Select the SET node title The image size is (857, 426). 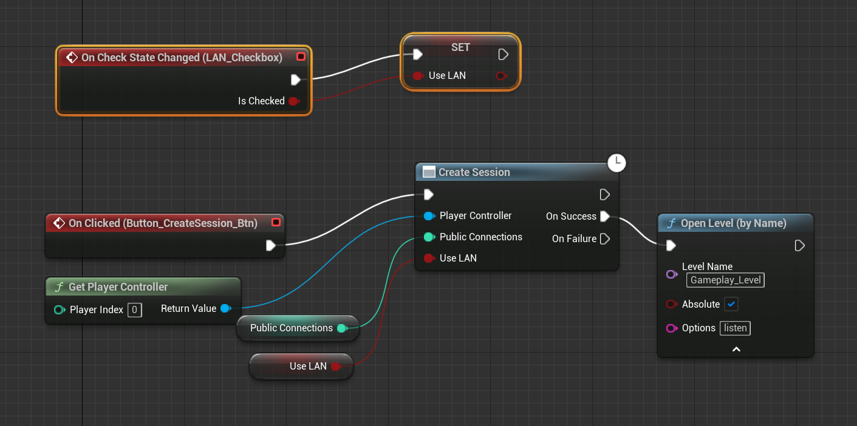460,47
